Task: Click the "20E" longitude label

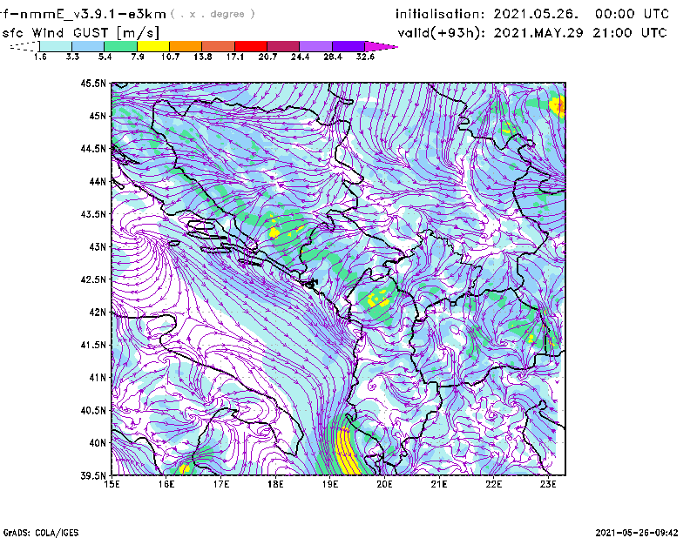Action: tap(384, 484)
